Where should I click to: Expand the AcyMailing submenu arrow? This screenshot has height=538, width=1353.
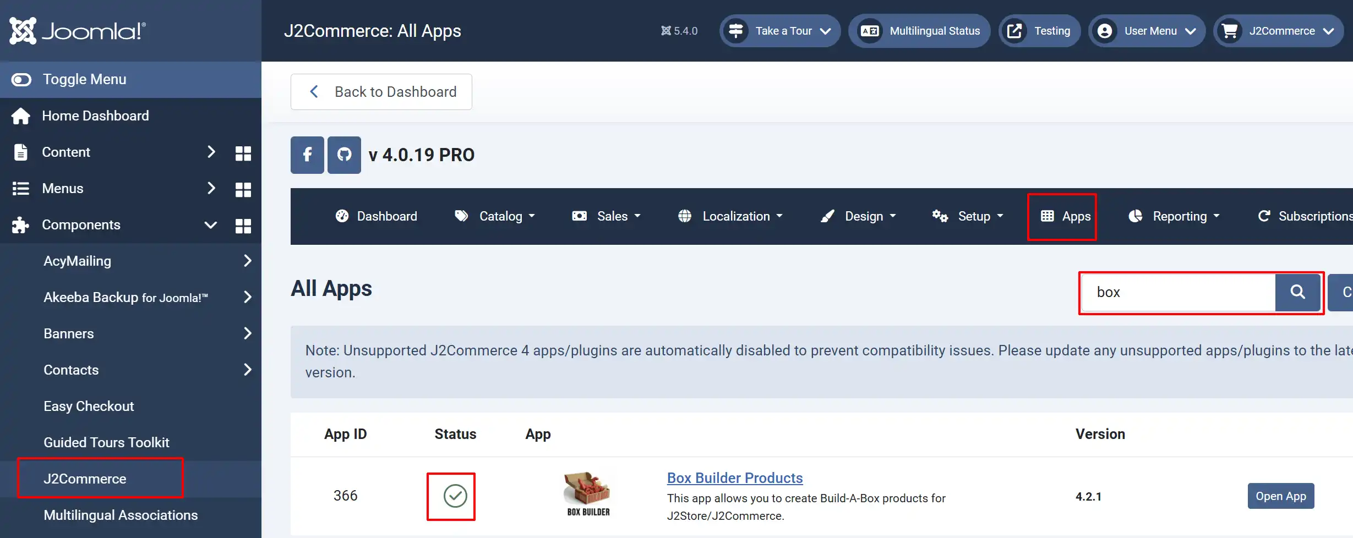coord(247,261)
